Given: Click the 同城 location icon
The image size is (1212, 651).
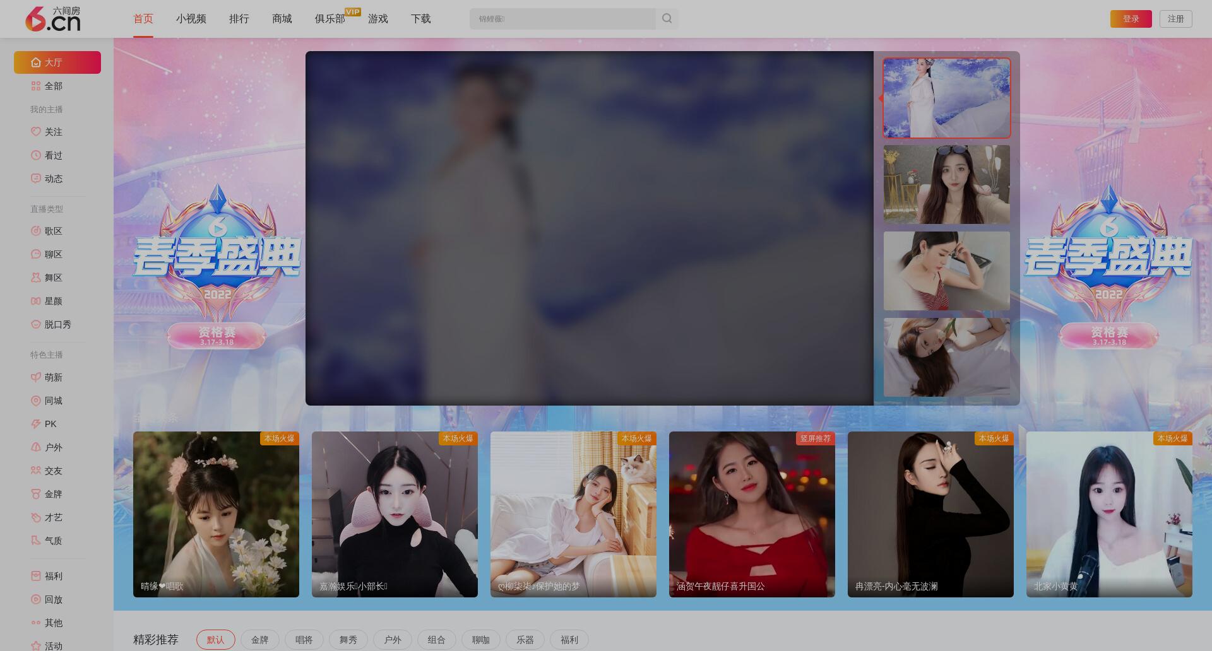Looking at the screenshot, I should point(36,401).
